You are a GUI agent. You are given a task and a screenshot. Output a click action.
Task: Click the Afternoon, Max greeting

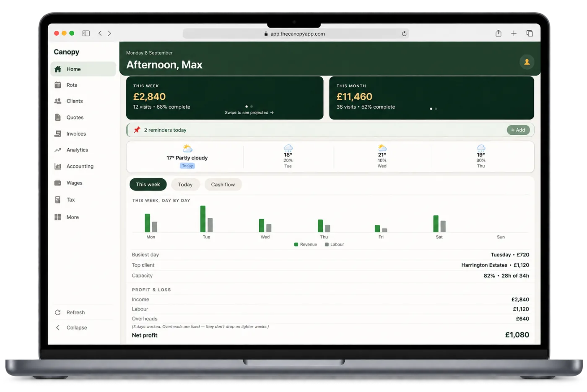coord(164,65)
